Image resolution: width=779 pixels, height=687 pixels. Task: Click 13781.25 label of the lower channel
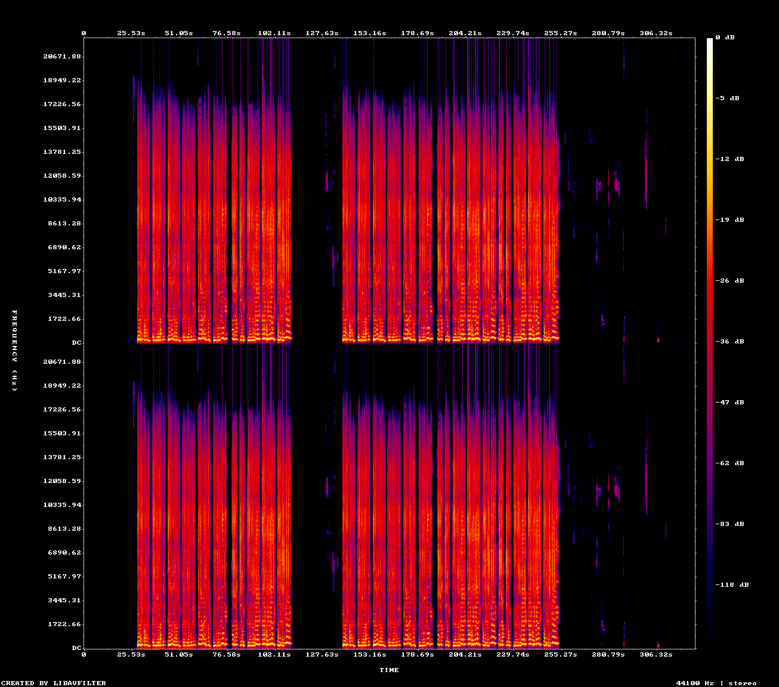[62, 457]
